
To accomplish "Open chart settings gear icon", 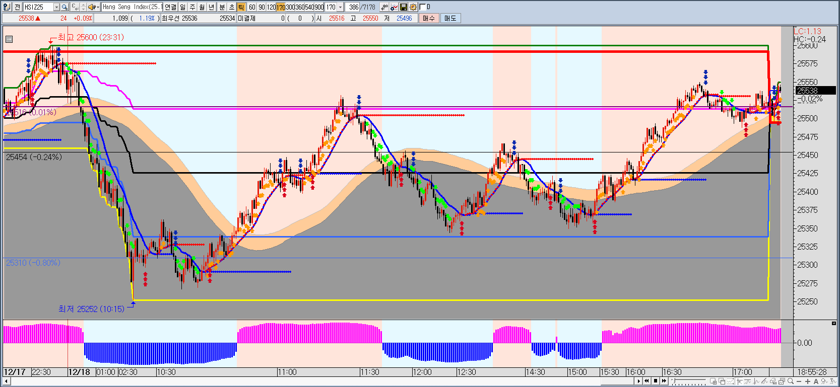I will (x=413, y=7).
